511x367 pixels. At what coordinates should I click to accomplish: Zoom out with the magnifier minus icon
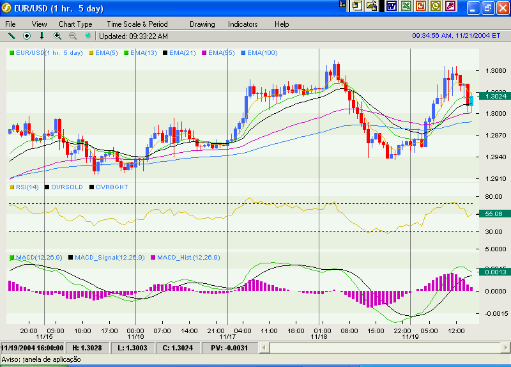73,36
